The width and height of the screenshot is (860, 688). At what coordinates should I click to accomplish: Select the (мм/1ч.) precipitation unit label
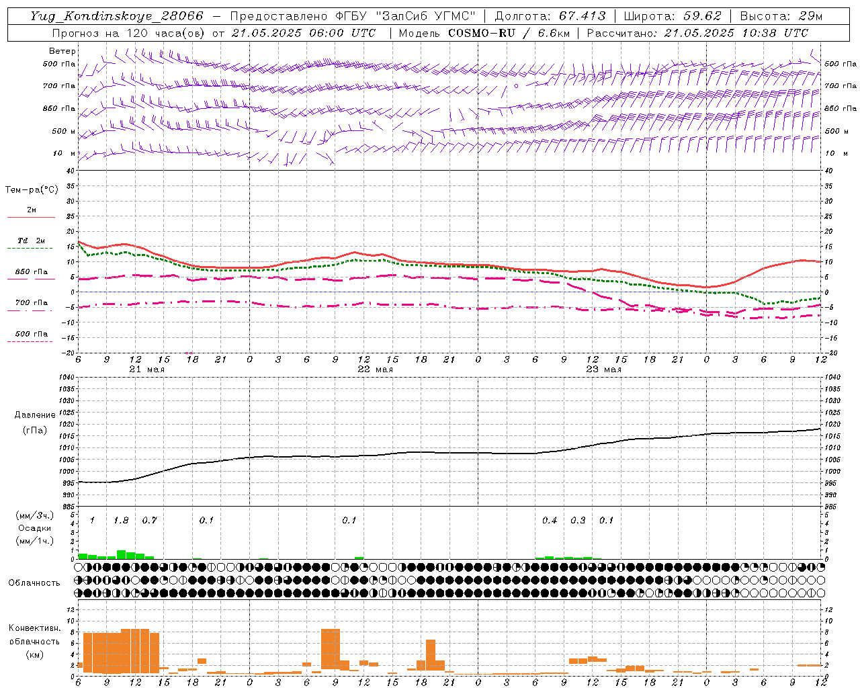[x=35, y=541]
